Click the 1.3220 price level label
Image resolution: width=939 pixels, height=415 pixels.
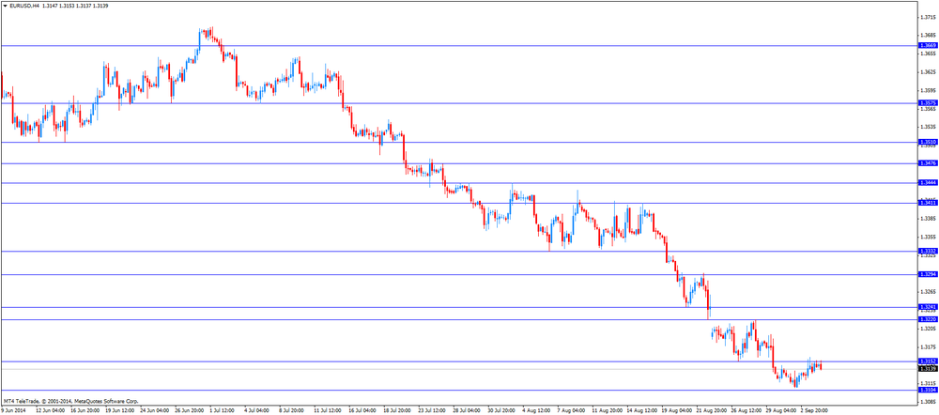(927, 320)
